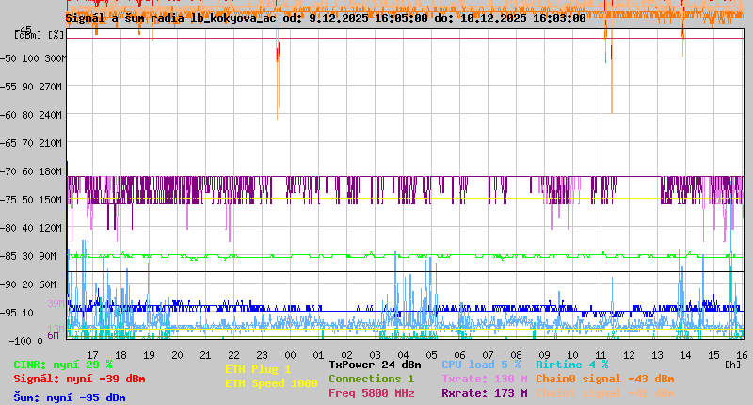Click the 16 hour mark at axis end
This screenshot has width=753, height=405.
pyautogui.click(x=742, y=354)
